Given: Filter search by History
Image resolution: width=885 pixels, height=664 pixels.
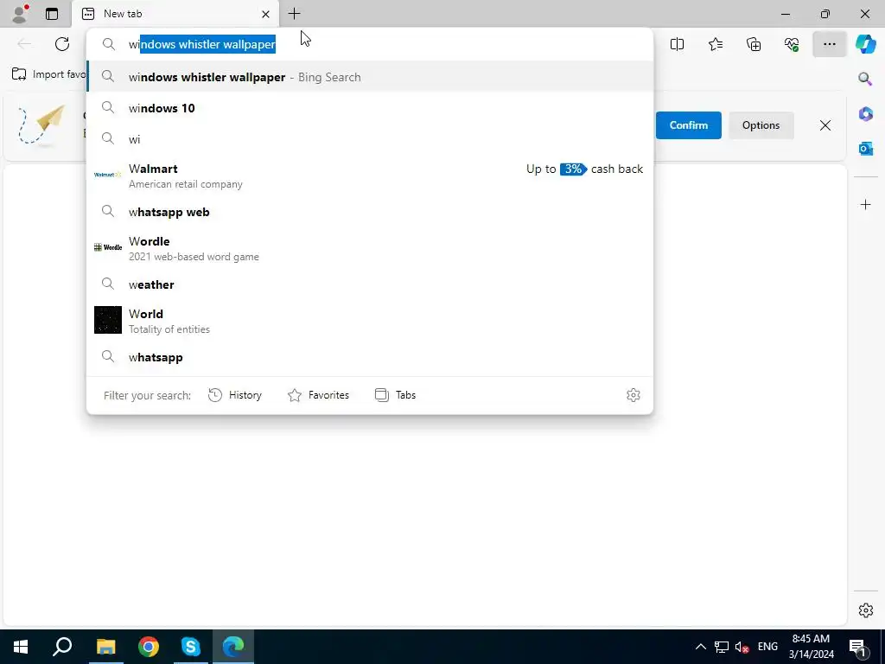Looking at the screenshot, I should (235, 395).
